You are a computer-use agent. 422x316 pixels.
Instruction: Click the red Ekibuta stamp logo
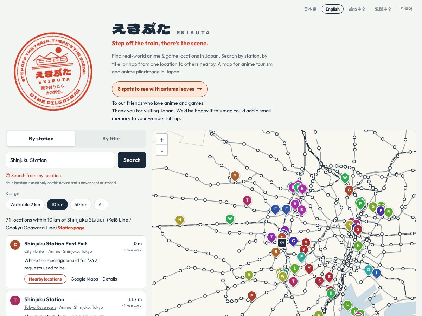(53, 72)
